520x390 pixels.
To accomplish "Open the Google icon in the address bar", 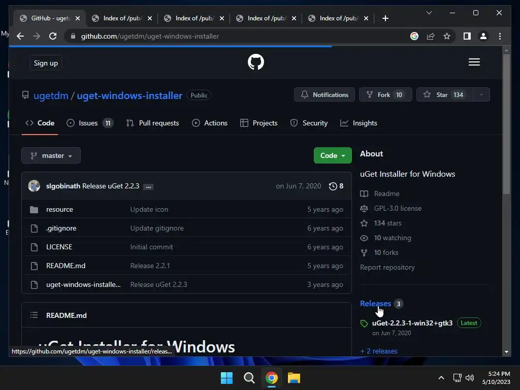I will pos(414,36).
